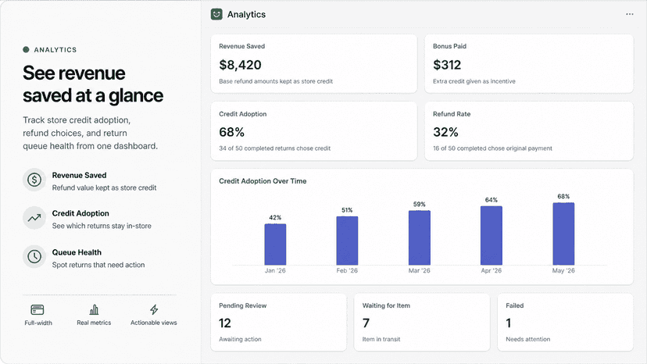
Task: Click the 51% label above Feb bar
Action: (347, 210)
